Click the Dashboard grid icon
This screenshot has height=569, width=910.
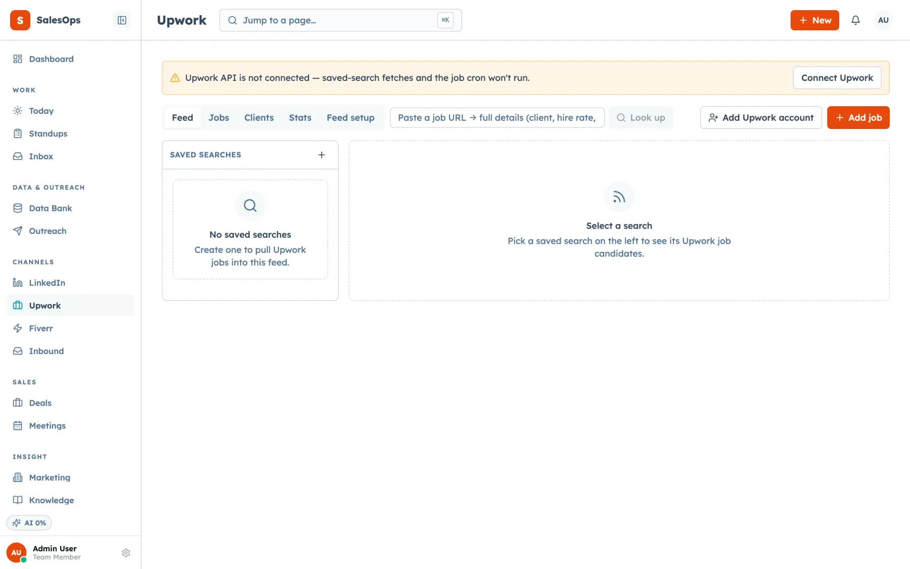pos(18,59)
